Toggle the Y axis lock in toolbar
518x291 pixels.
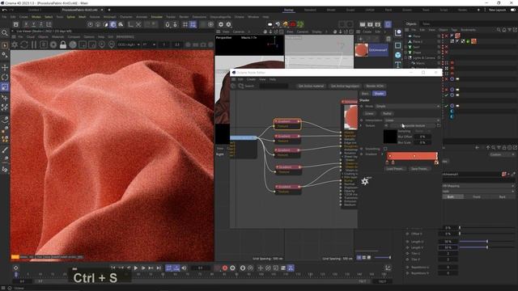coord(33,24)
